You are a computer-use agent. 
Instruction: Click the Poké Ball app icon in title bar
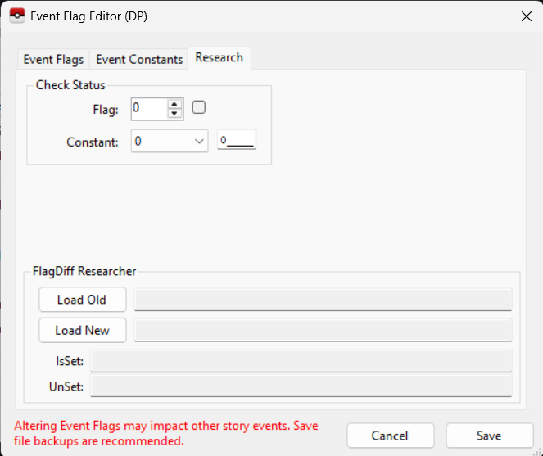click(x=16, y=16)
